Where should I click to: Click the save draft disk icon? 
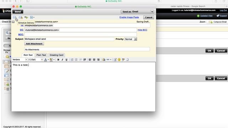[31, 17]
